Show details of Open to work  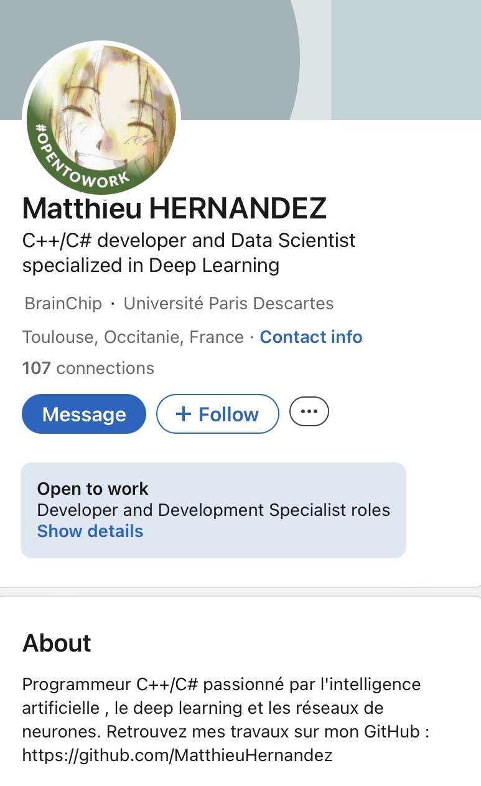click(x=90, y=531)
